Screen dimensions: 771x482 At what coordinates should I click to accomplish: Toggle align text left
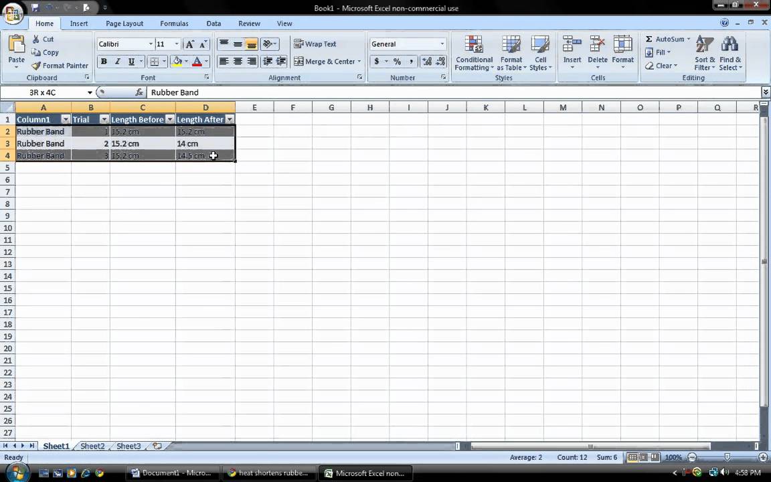[224, 61]
